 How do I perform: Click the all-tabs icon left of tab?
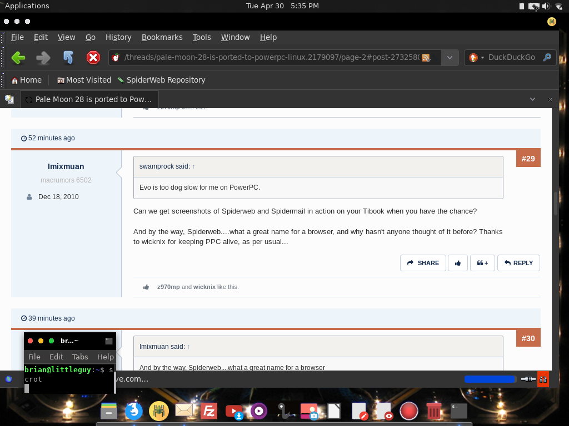click(x=9, y=99)
